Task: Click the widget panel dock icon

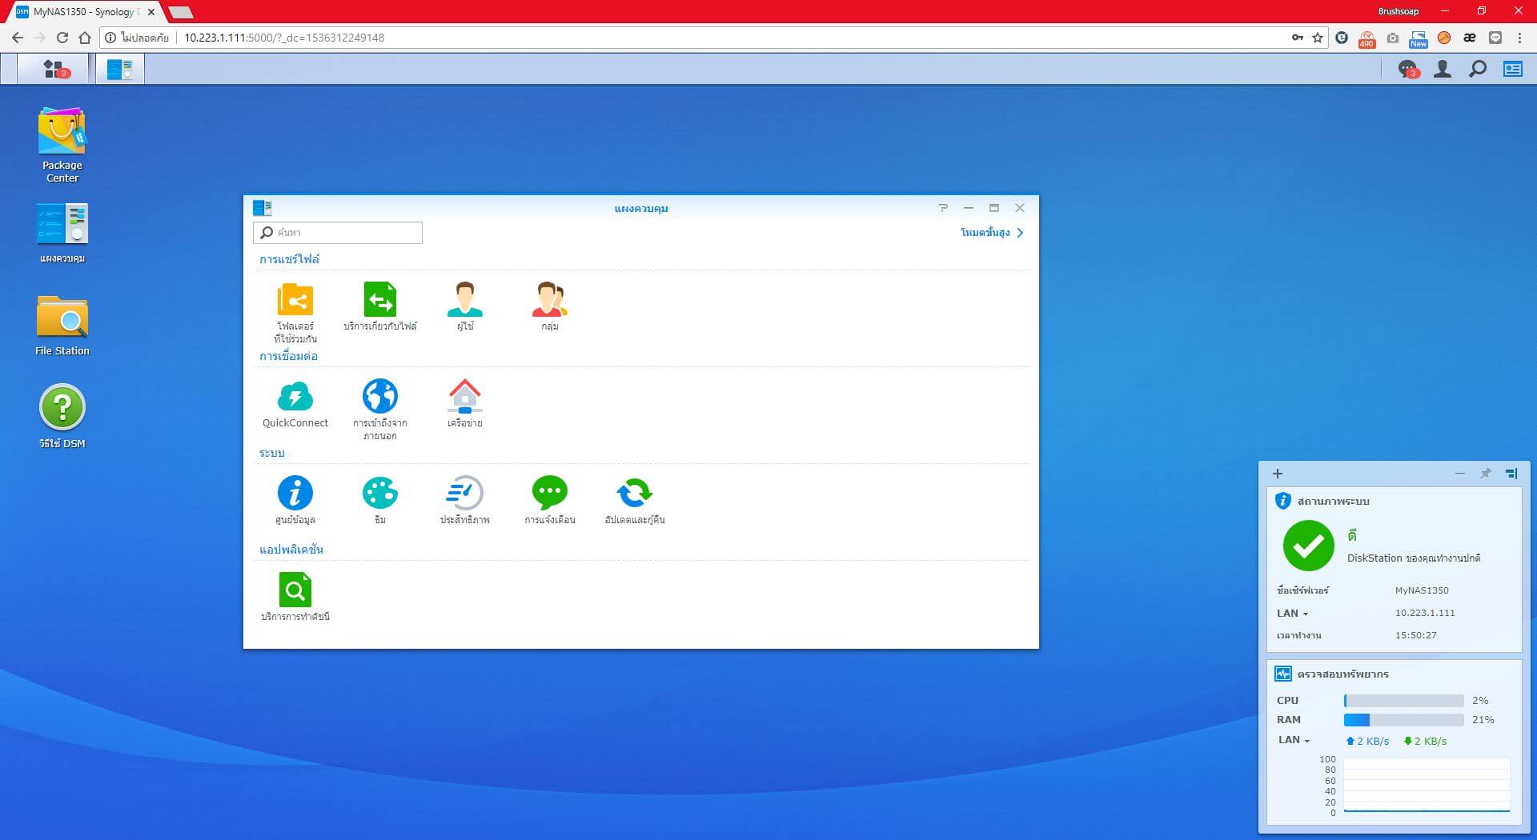Action: tap(1511, 474)
